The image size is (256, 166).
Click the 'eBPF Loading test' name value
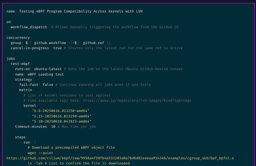46,74
